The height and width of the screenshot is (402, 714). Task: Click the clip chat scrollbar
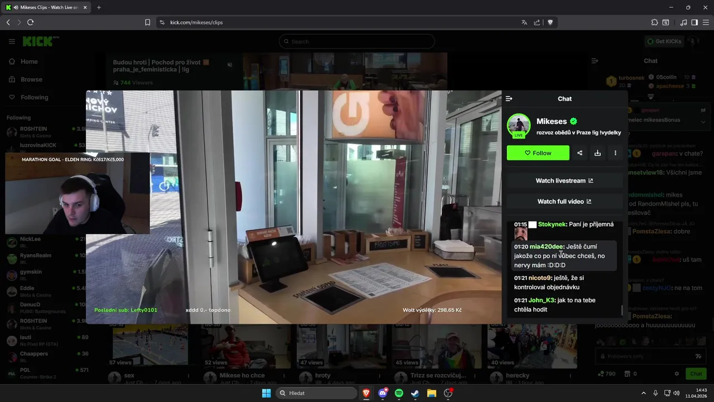pyautogui.click(x=622, y=310)
